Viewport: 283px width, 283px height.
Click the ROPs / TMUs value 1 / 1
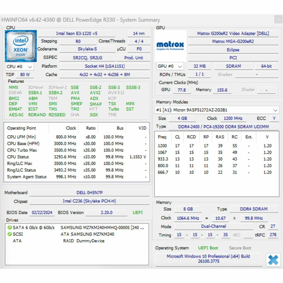pos(200,74)
